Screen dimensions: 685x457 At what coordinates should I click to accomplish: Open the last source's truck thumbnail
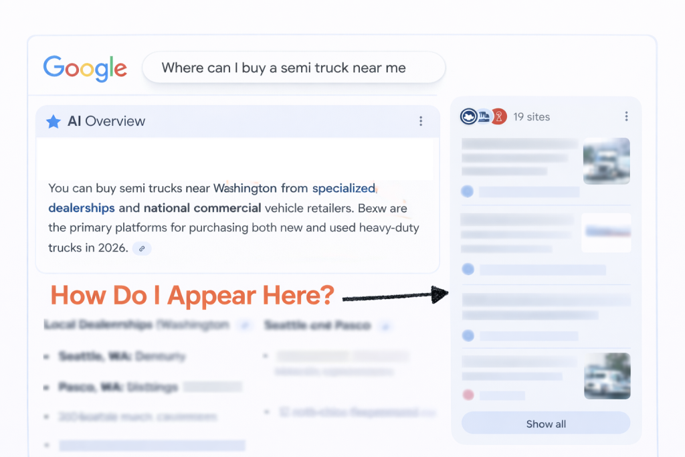(x=606, y=376)
